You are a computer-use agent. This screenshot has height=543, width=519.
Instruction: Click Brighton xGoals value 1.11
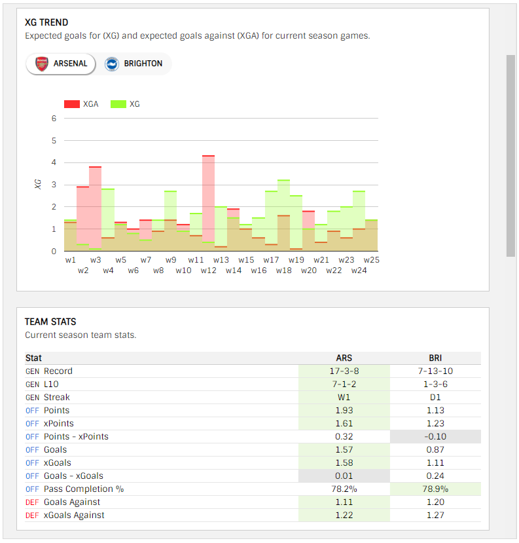click(x=435, y=463)
